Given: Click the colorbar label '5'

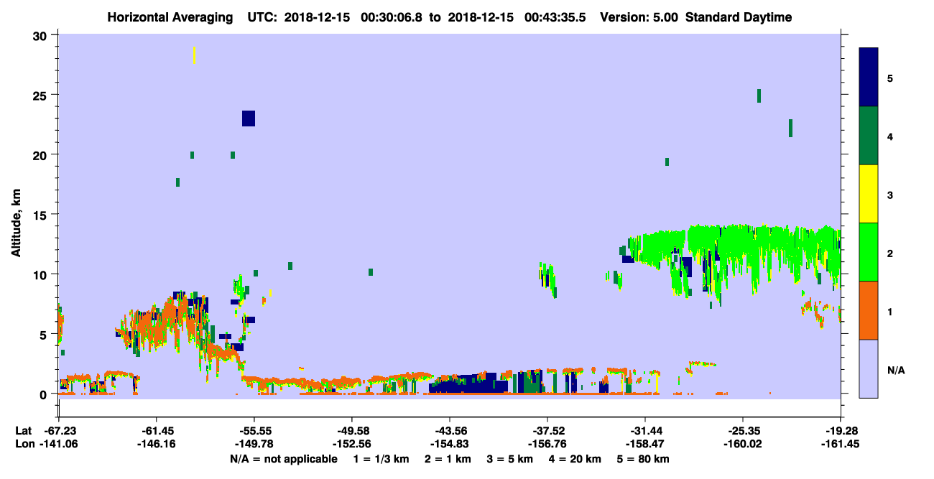Looking at the screenshot, I should (890, 78).
